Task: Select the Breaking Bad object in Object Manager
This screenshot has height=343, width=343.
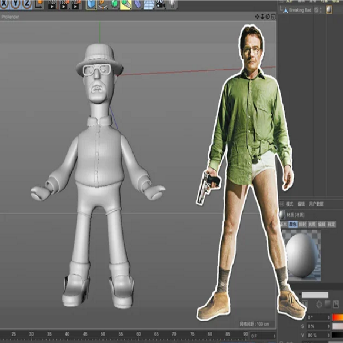Action: click(300, 10)
